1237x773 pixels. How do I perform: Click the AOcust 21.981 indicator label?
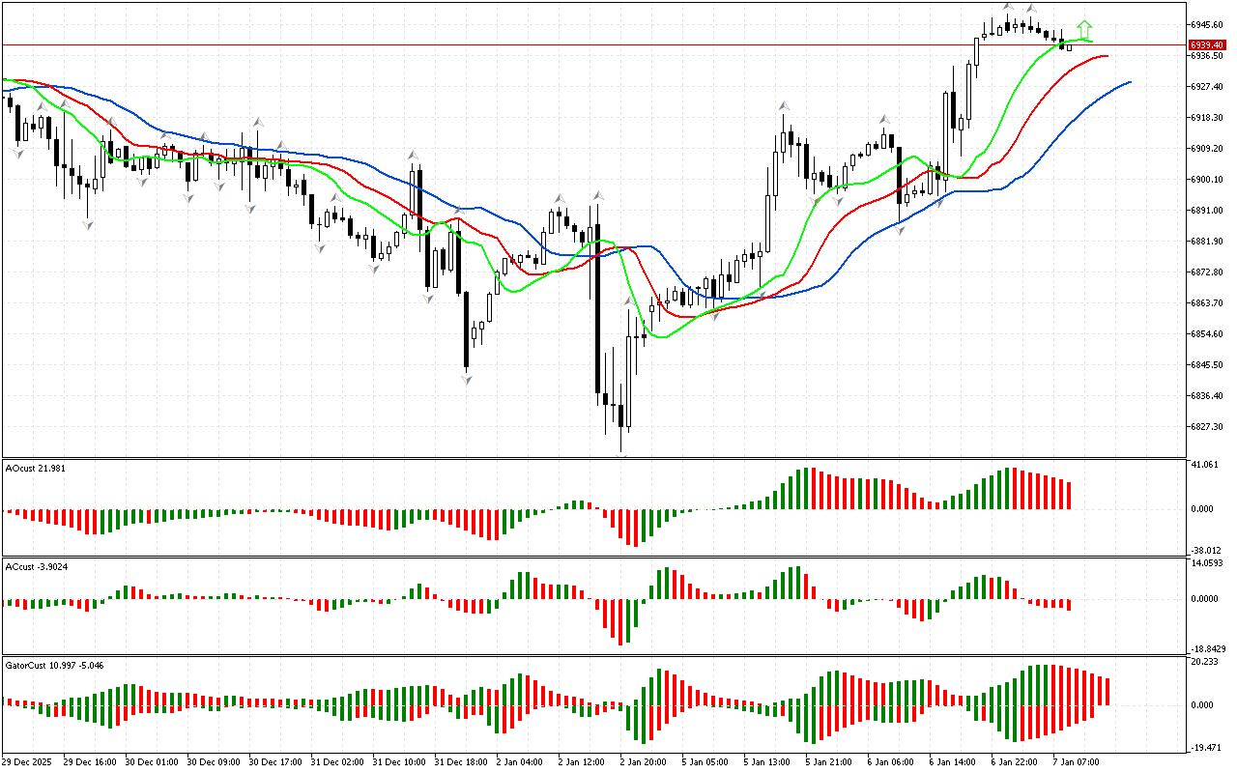pos(37,468)
